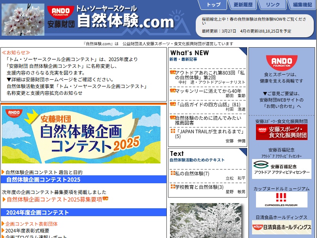Image resolution: width=317 pixels, height=238 pixels.
Task: Click the What's NEW section heading
Action: click(x=190, y=53)
